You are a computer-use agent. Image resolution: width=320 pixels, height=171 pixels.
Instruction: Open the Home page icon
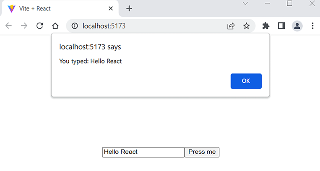55,26
